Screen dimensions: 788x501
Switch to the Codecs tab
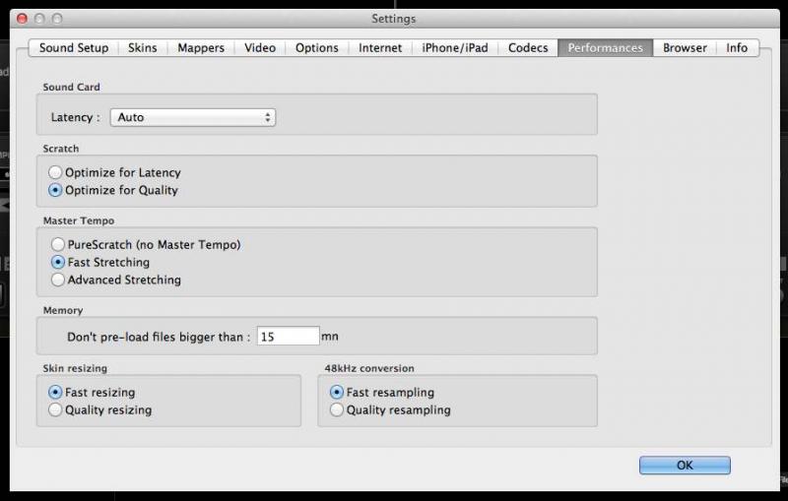(528, 48)
